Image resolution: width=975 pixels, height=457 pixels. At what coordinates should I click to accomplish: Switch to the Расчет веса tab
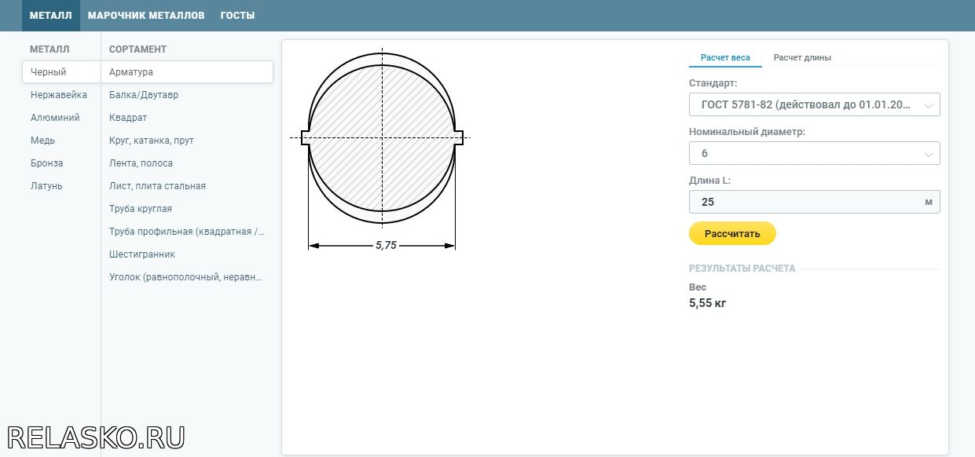[x=725, y=57]
